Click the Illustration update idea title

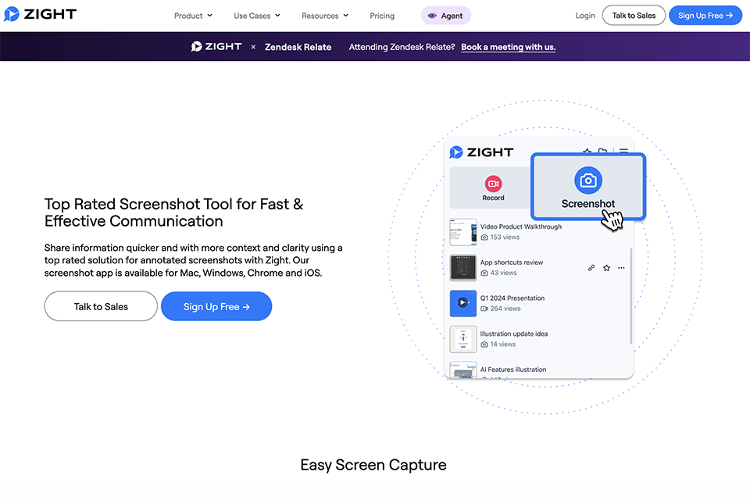pos(514,334)
